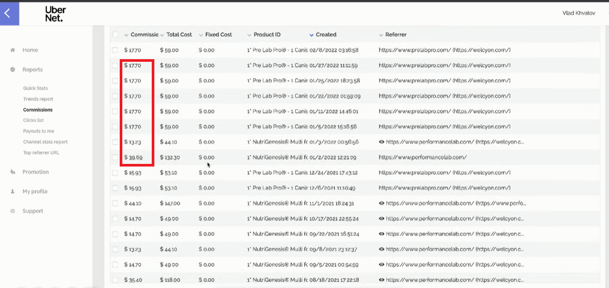Open the Referrer column sort arrow
The width and height of the screenshot is (609, 288).
[381, 35]
